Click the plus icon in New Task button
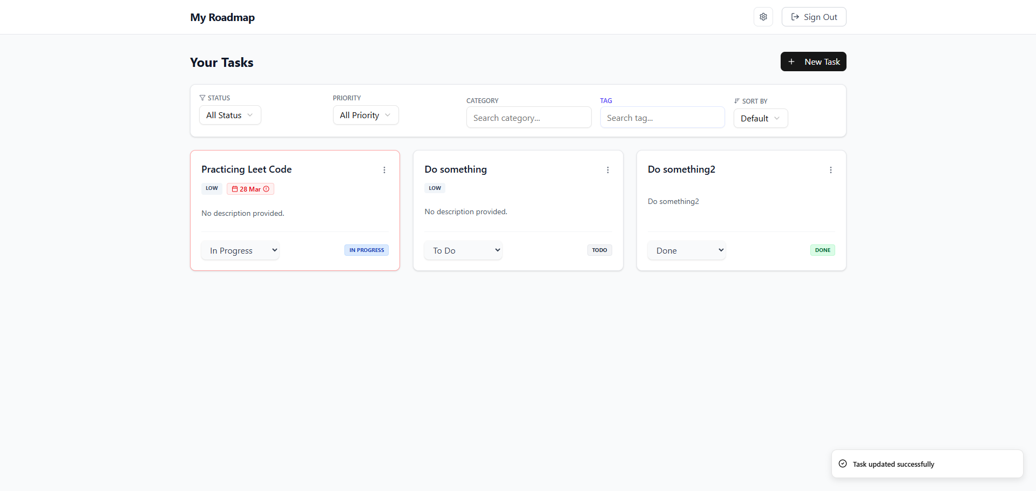The width and height of the screenshot is (1036, 491). tap(791, 62)
